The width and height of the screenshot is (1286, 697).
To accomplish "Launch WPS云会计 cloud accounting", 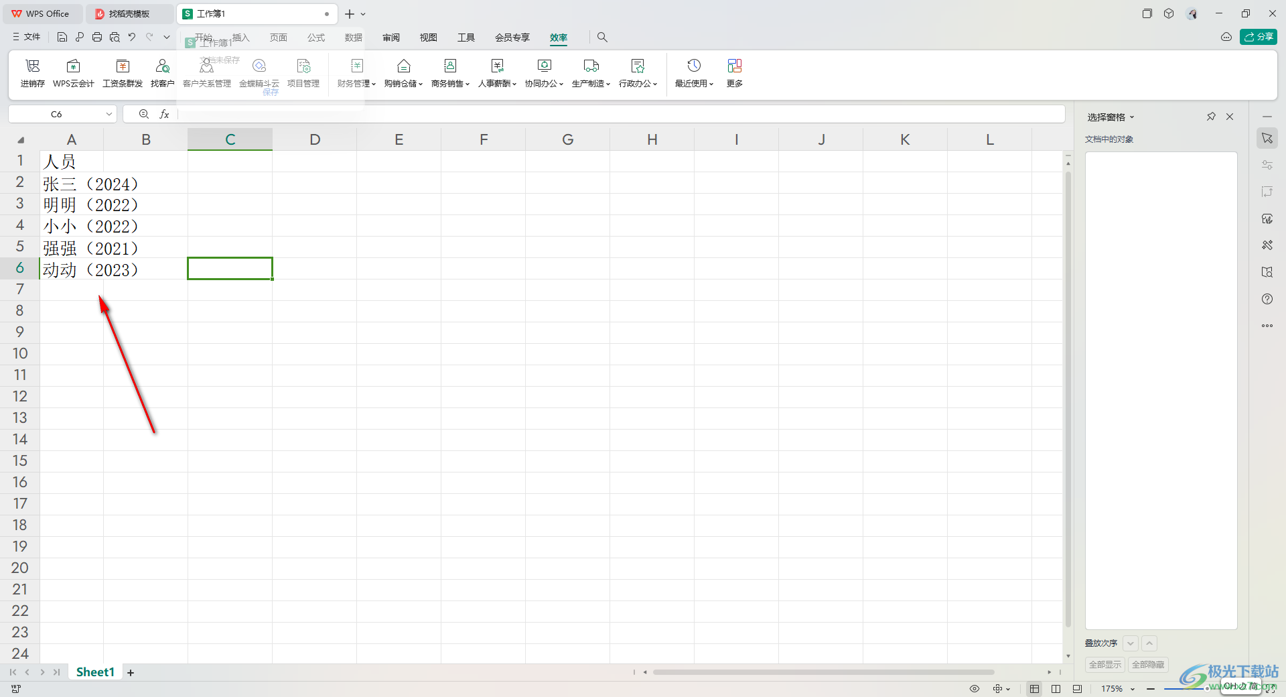I will coord(74,73).
